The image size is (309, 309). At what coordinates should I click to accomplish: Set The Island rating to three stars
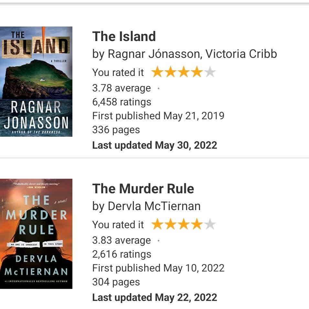(x=184, y=72)
